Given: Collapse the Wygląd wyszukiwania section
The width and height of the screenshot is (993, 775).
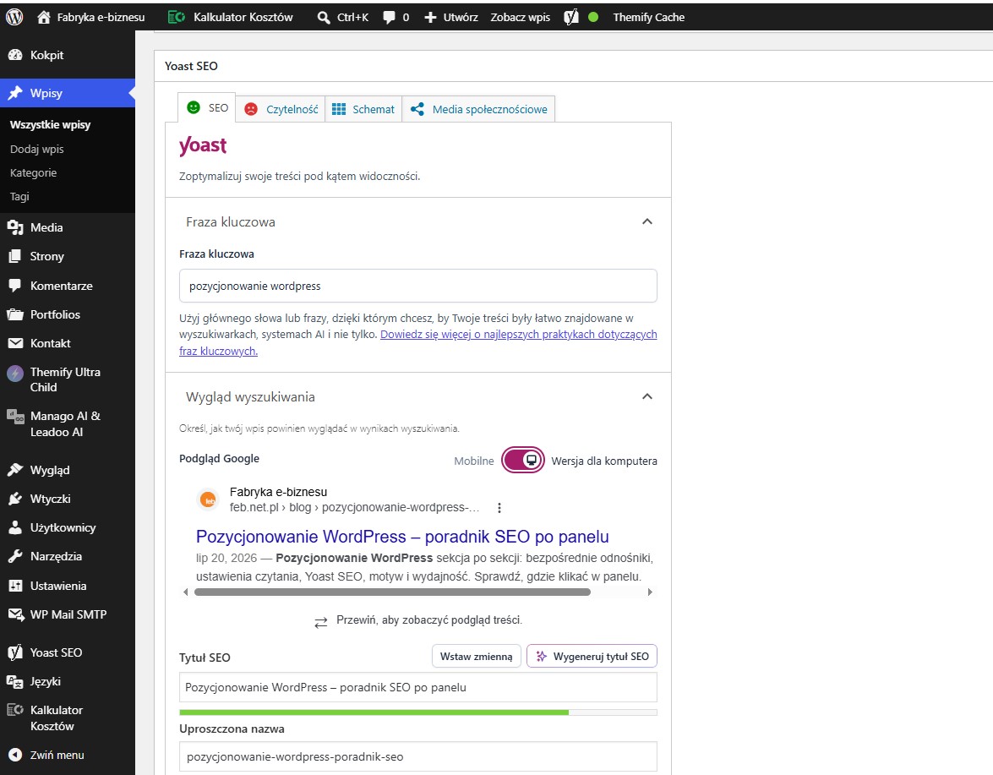Looking at the screenshot, I should [x=647, y=396].
